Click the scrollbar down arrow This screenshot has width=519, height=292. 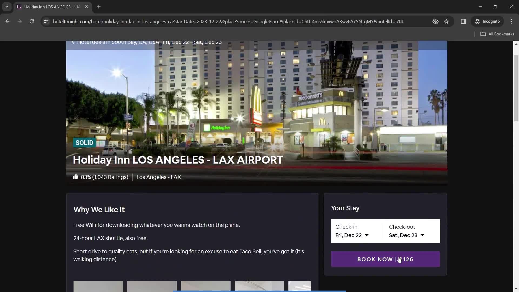pyautogui.click(x=516, y=289)
